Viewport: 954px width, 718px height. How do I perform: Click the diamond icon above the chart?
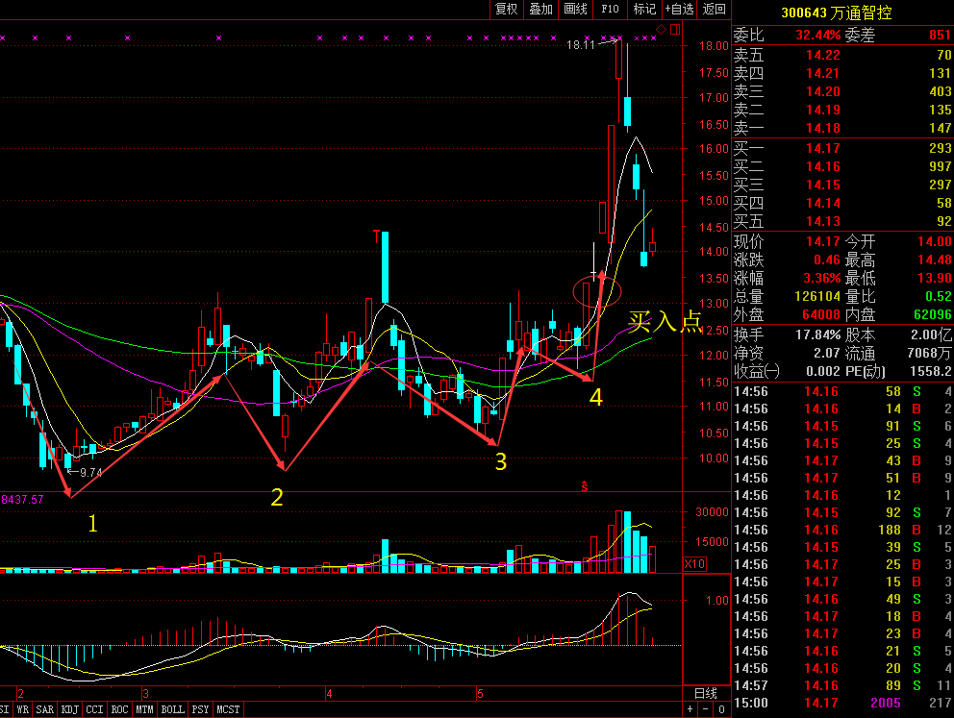[662, 31]
